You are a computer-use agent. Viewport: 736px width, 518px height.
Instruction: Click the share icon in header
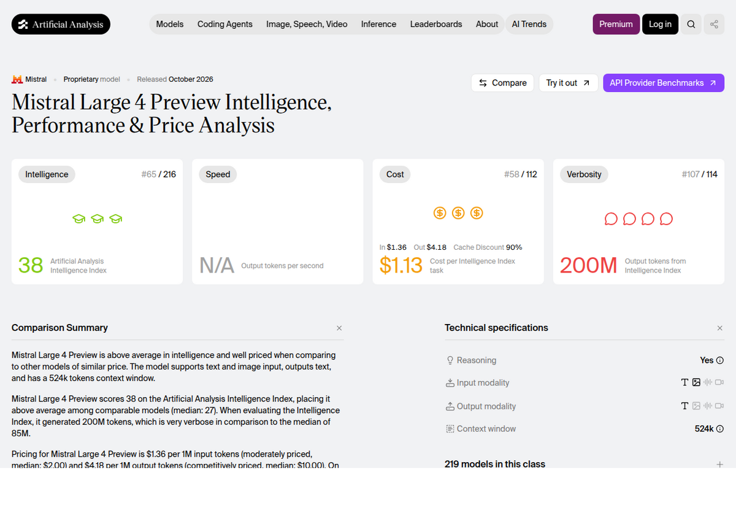(x=714, y=25)
